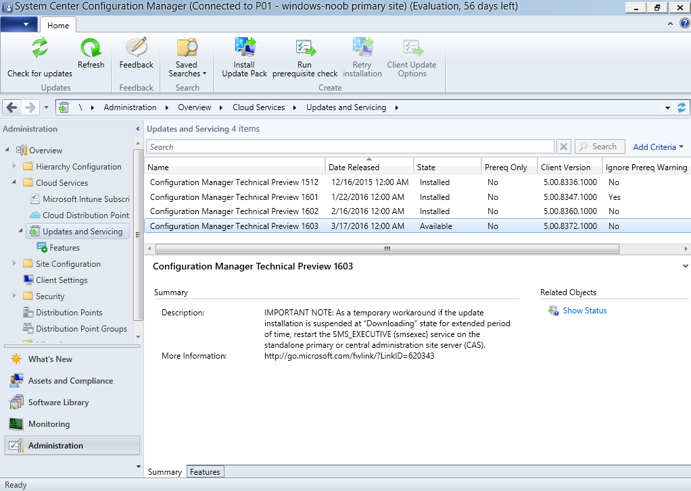
Task: Click the horizontal scrollbar in the list
Action: [x=387, y=249]
